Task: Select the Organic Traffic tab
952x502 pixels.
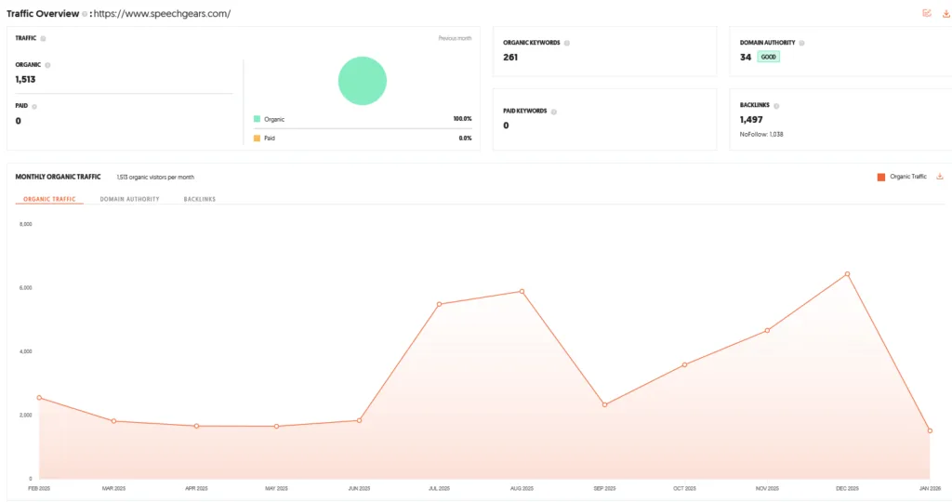Action: (x=49, y=199)
